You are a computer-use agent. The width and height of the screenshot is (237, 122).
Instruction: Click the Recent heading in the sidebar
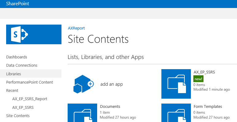(12, 91)
